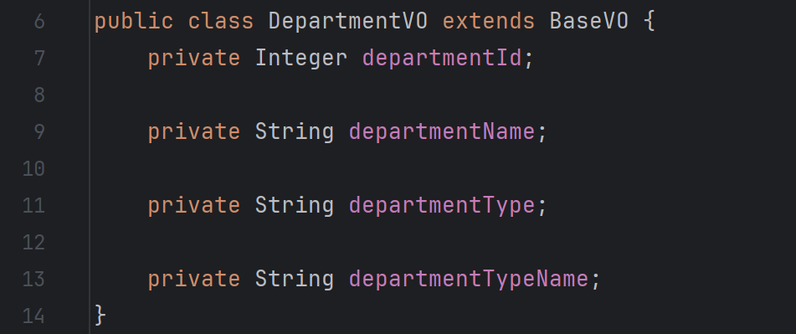Screen dimensions: 796x334
Task: Place cursor on departmentType field
Action: click(x=442, y=206)
